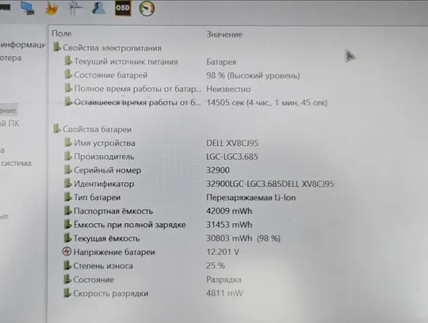Click battery icon beside 'Производитель'
428x323 pixels.
68,156
